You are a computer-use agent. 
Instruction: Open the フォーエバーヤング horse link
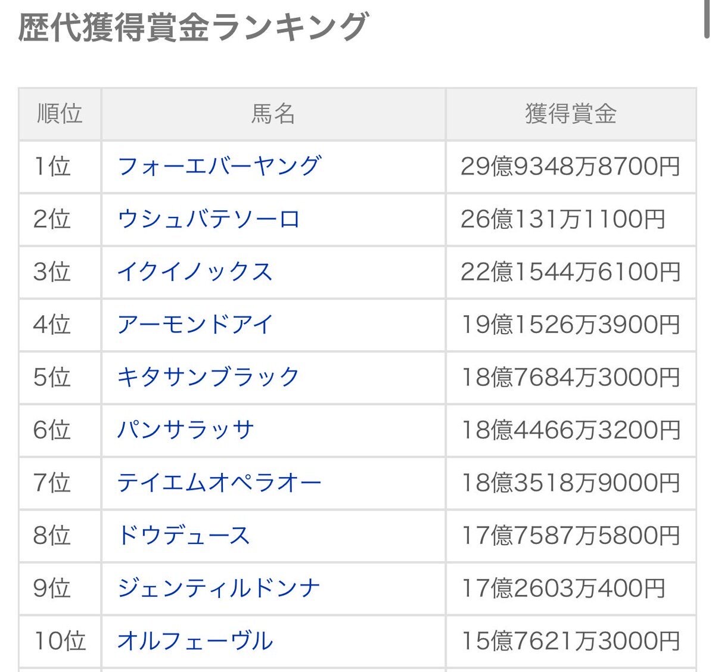click(219, 166)
